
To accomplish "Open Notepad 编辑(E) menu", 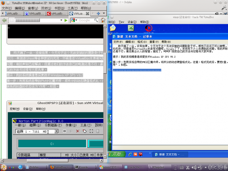I will point(130,42).
